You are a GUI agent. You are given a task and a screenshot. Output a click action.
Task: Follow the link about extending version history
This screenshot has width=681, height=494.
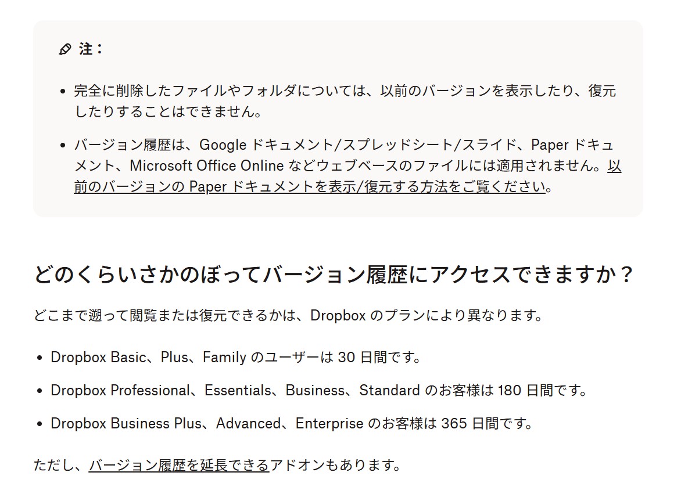click(179, 465)
